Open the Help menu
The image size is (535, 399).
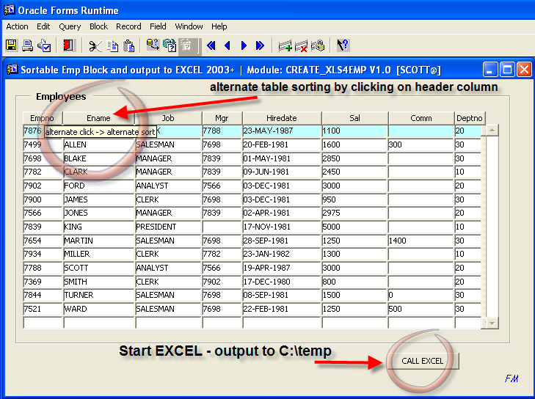219,26
